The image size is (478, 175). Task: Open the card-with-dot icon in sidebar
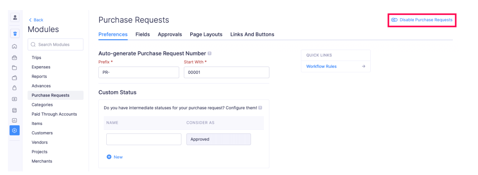(15, 99)
